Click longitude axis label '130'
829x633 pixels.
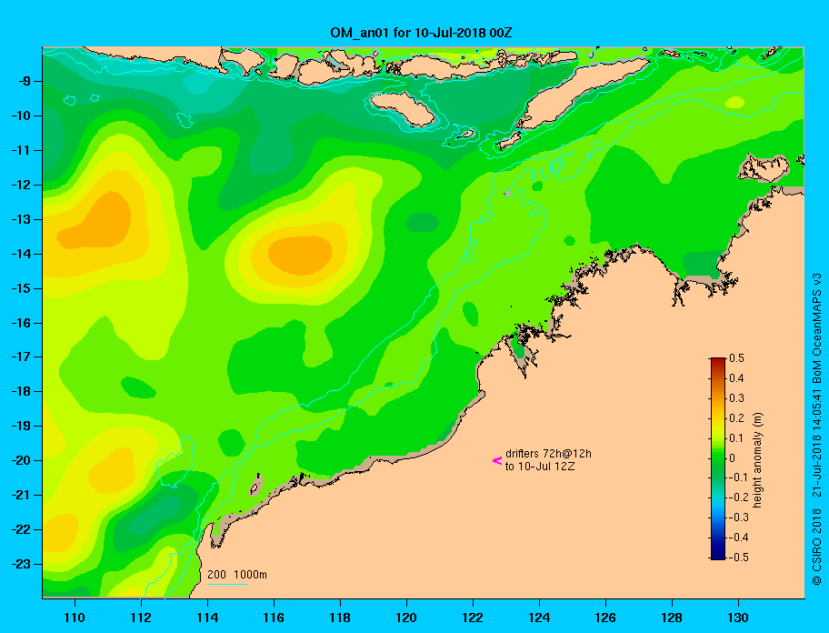[738, 618]
